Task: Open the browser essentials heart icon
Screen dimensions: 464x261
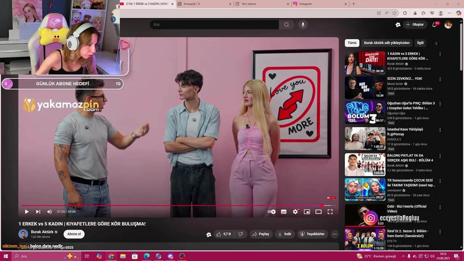Action: coord(432,13)
